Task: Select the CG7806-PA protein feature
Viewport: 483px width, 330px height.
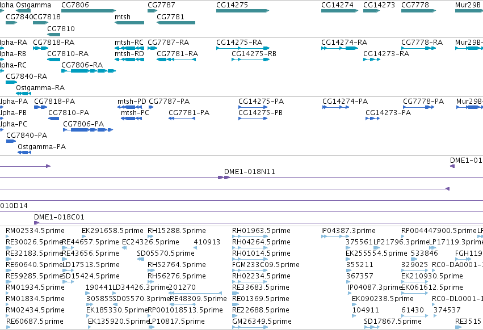Action: tap(88, 130)
